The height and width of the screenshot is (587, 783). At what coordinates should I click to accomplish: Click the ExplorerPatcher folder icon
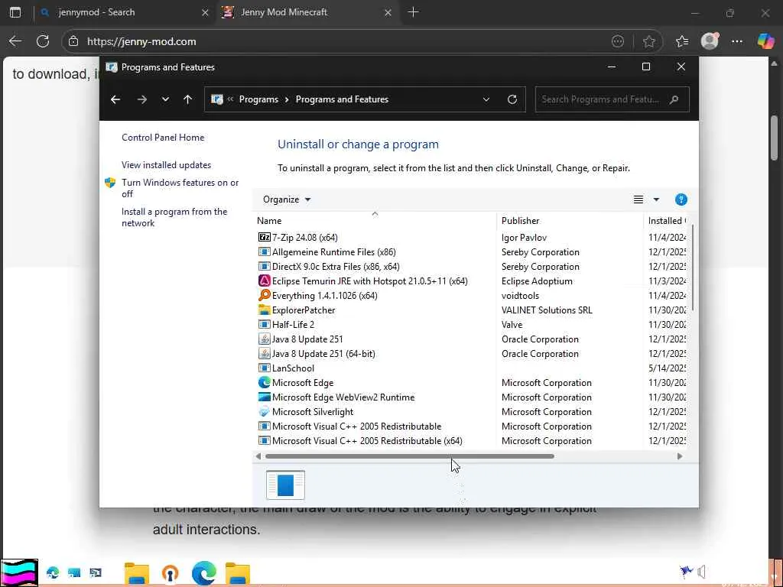click(264, 310)
